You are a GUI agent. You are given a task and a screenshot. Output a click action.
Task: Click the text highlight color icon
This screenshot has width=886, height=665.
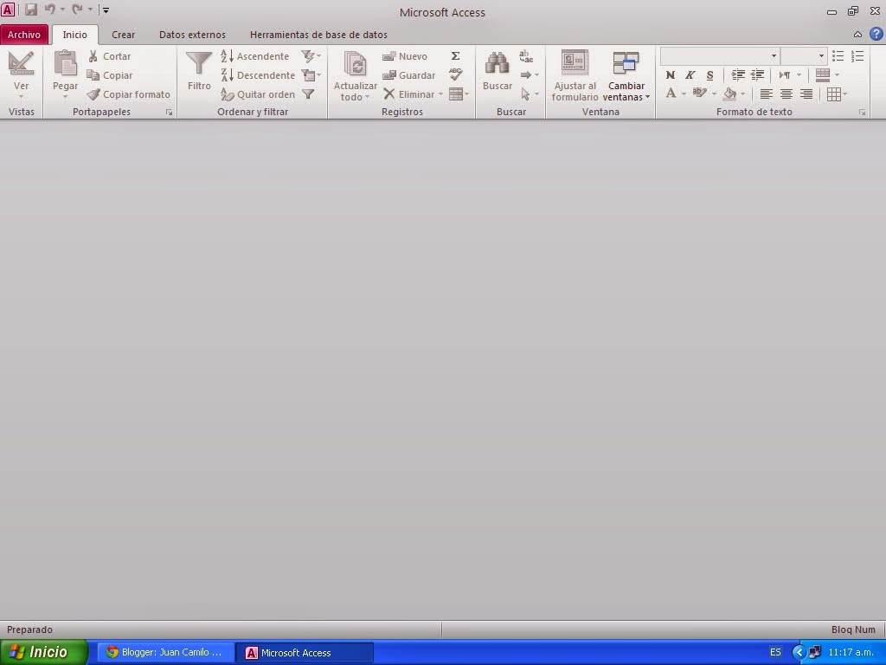point(699,94)
